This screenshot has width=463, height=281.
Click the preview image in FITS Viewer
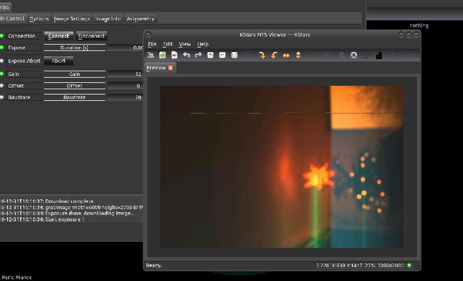(282, 167)
